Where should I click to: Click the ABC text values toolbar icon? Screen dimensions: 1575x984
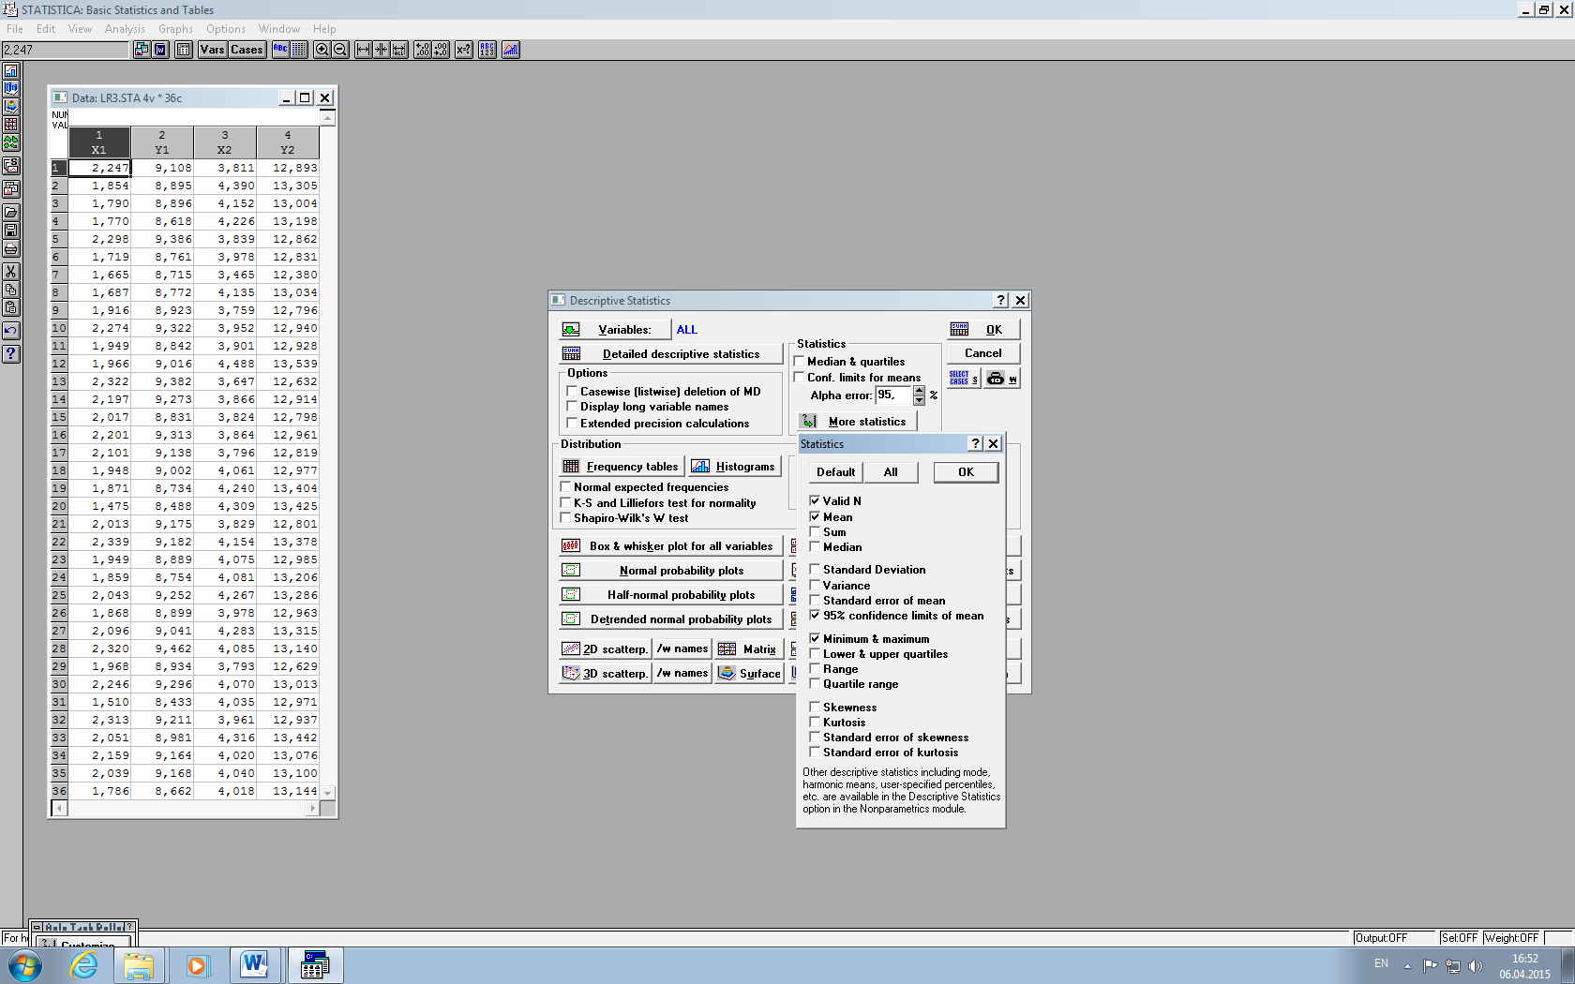point(280,50)
